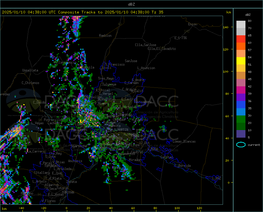The image size is (263, 212).
Task: Click the 140 km vertical axis tick
Action: (x=226, y=27)
